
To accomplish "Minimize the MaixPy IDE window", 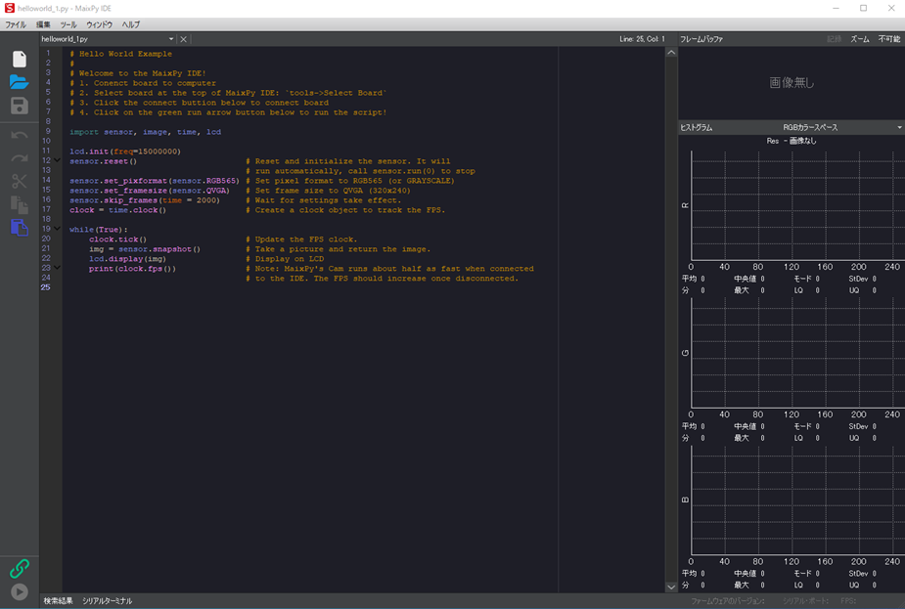I will 836,8.
